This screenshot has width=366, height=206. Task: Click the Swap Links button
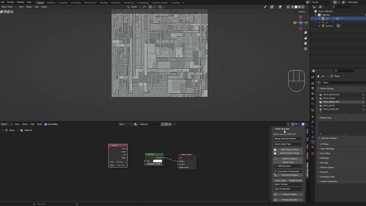pyautogui.click(x=288, y=163)
